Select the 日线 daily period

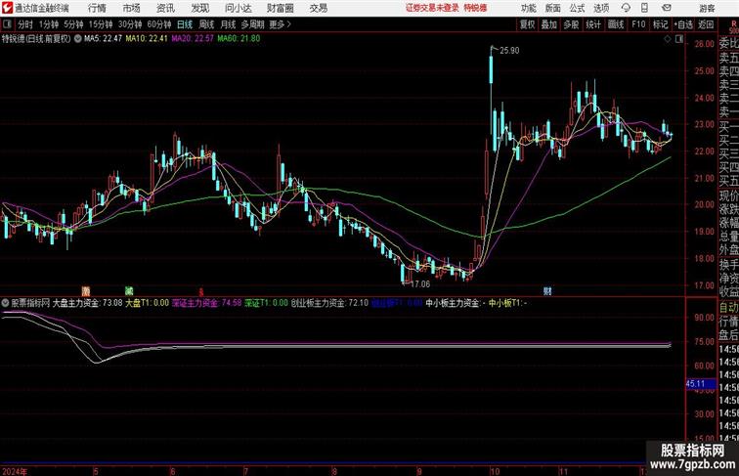point(185,24)
